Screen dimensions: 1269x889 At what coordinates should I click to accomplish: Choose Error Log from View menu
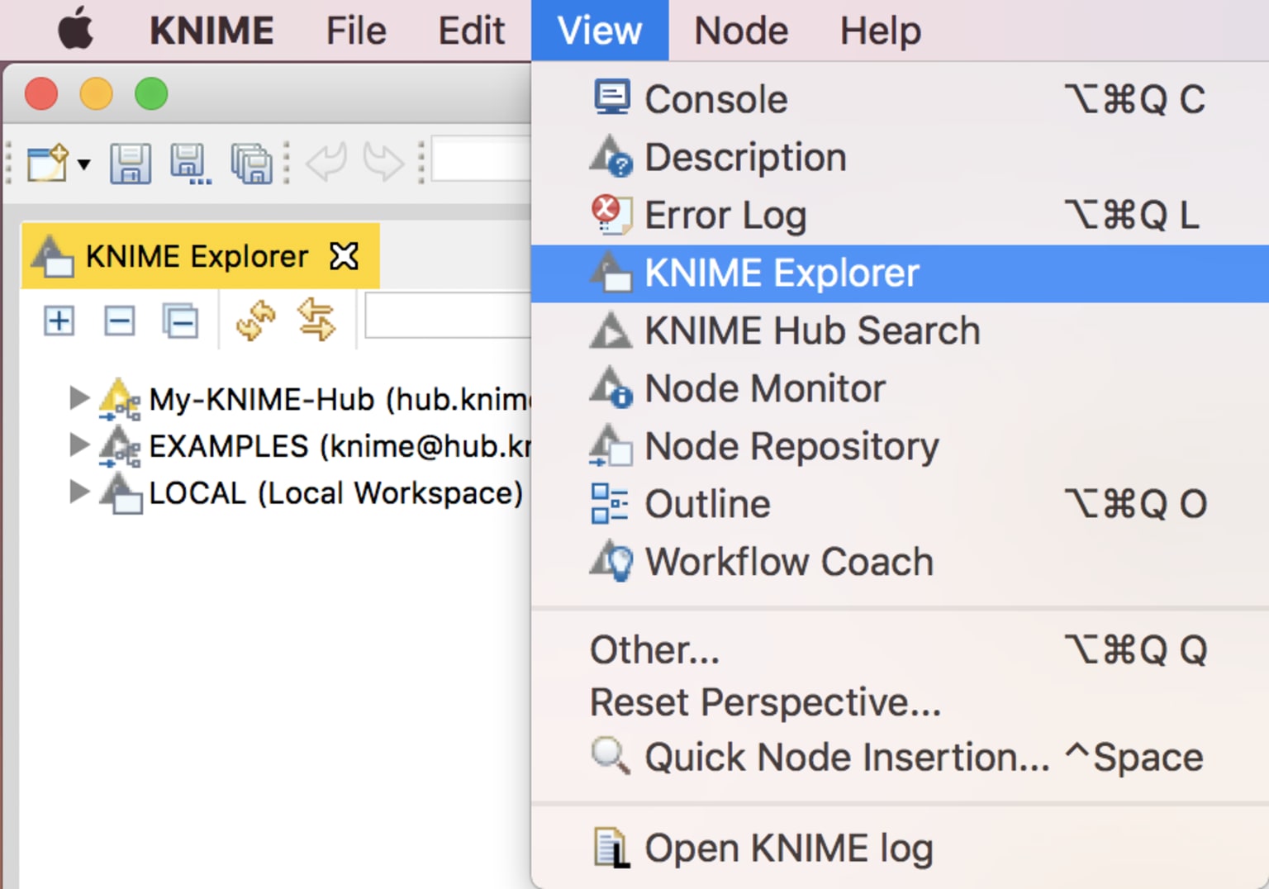coord(900,215)
